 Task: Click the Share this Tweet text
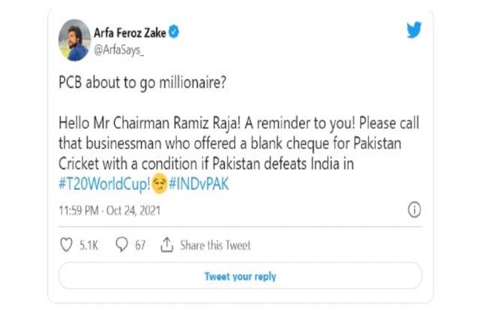215,245
